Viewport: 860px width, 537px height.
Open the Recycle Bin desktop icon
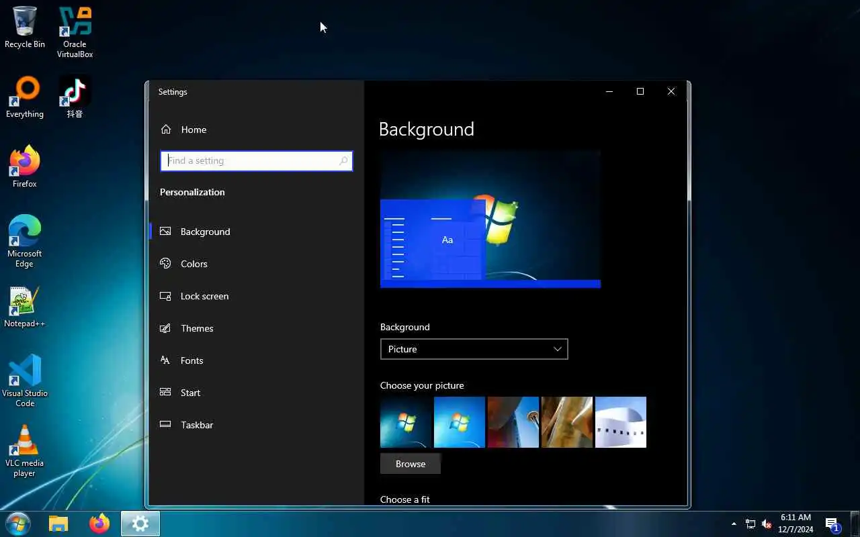click(x=25, y=28)
